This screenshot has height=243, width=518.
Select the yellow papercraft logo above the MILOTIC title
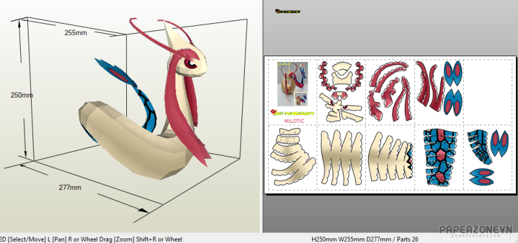click(293, 112)
